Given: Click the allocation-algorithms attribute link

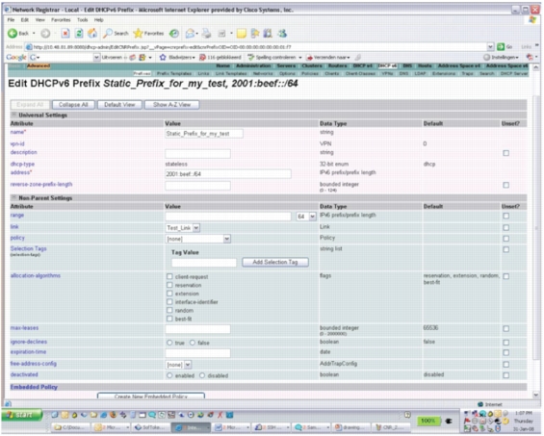Looking at the screenshot, I should (x=36, y=275).
